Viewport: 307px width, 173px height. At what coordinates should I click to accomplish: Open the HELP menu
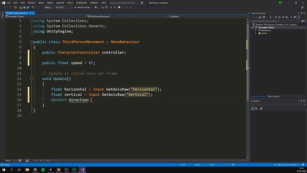[104, 3]
